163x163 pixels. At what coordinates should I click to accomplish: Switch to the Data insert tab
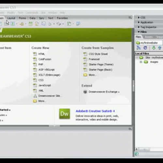pyautogui.click(x=33, y=18)
